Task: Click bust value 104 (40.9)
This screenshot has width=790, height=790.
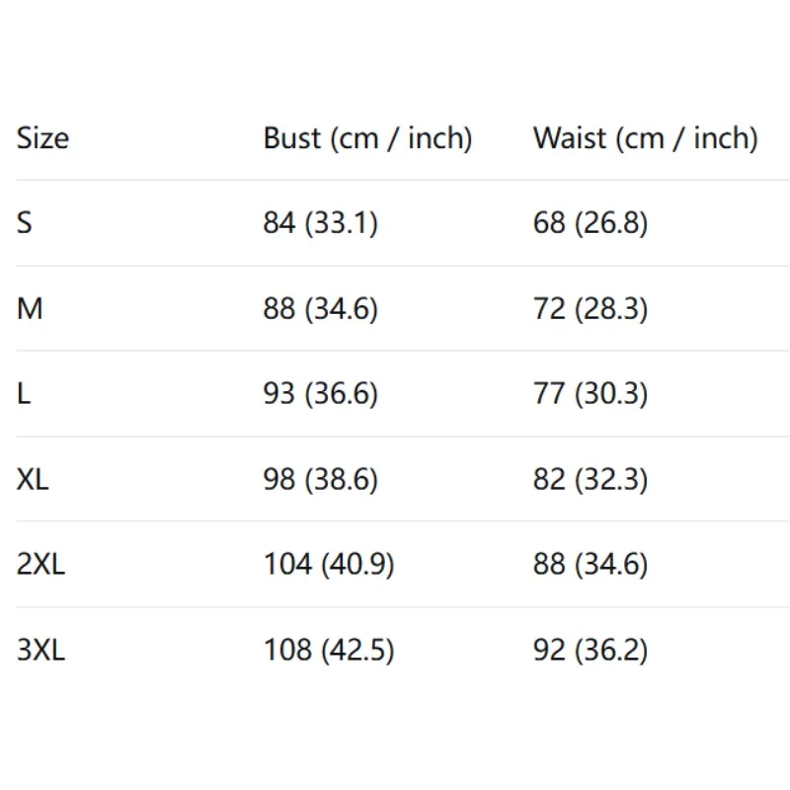Action: [328, 565]
